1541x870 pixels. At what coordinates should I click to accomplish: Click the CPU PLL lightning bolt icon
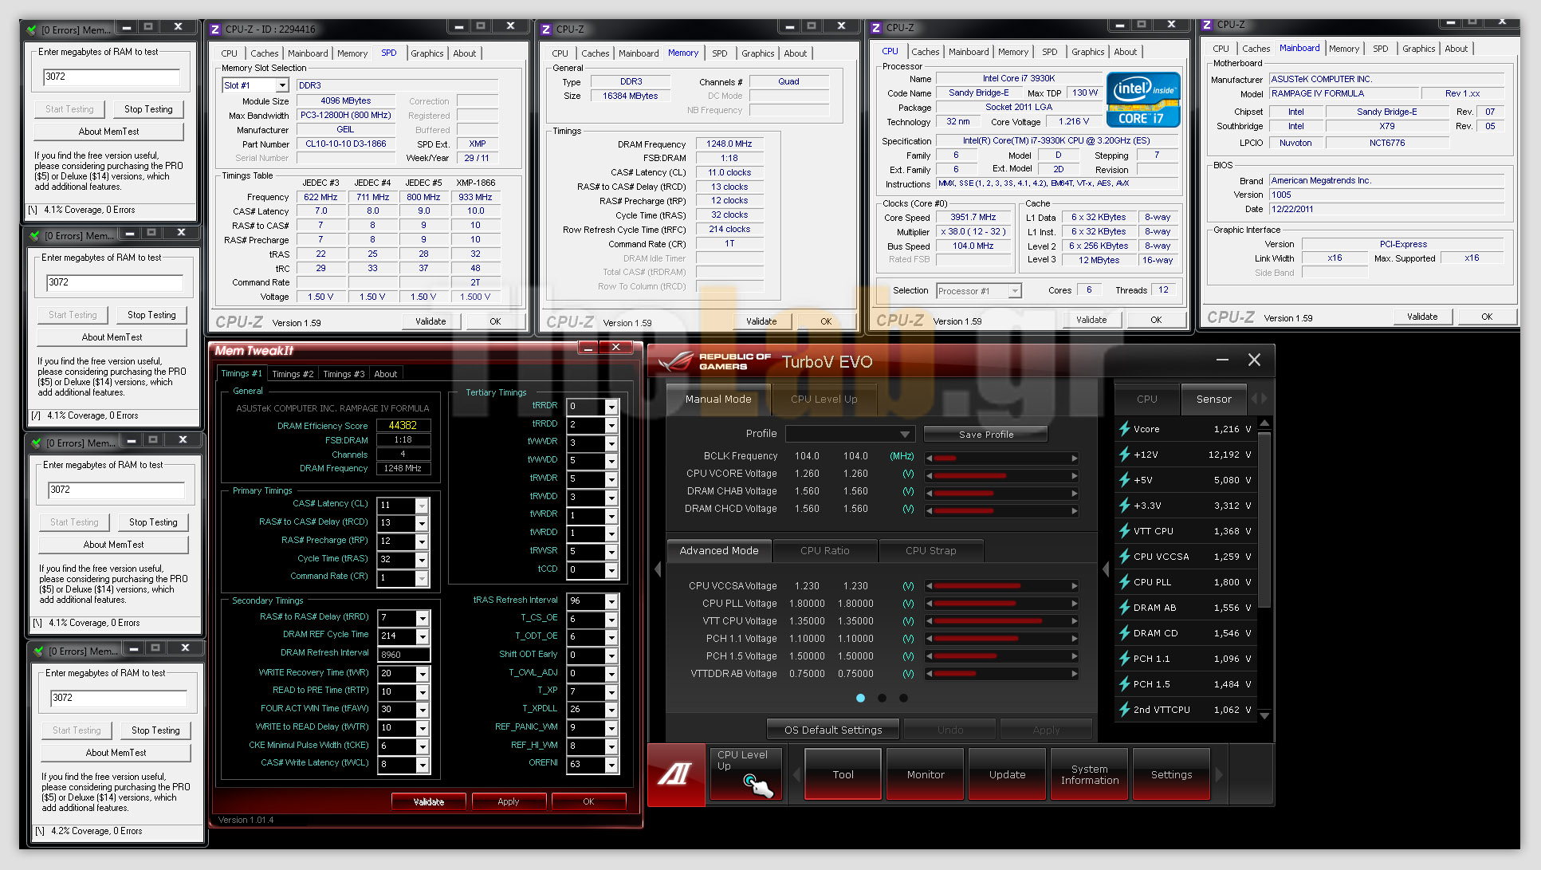pyautogui.click(x=1124, y=582)
